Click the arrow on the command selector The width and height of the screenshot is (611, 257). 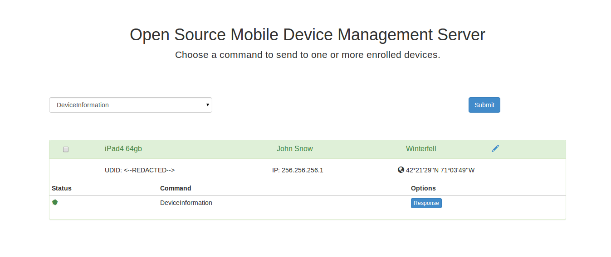tap(208, 105)
